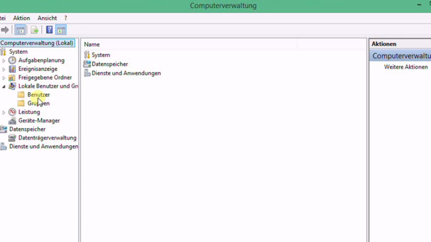Screen dimensions: 431x242
Task: Select Leistung in the tree
Action: (29, 112)
